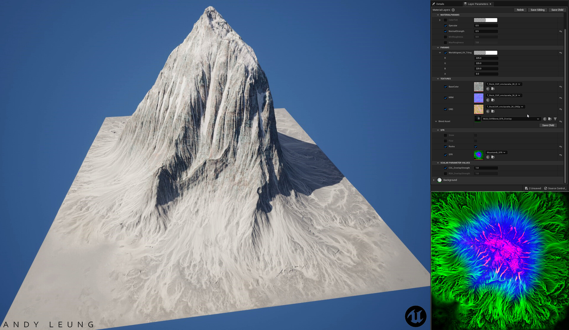569x330 pixels.
Task: Uncheck the Rocks value checkbox
Action: (476, 147)
